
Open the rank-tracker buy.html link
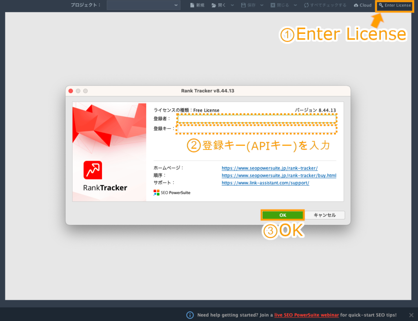click(279, 175)
